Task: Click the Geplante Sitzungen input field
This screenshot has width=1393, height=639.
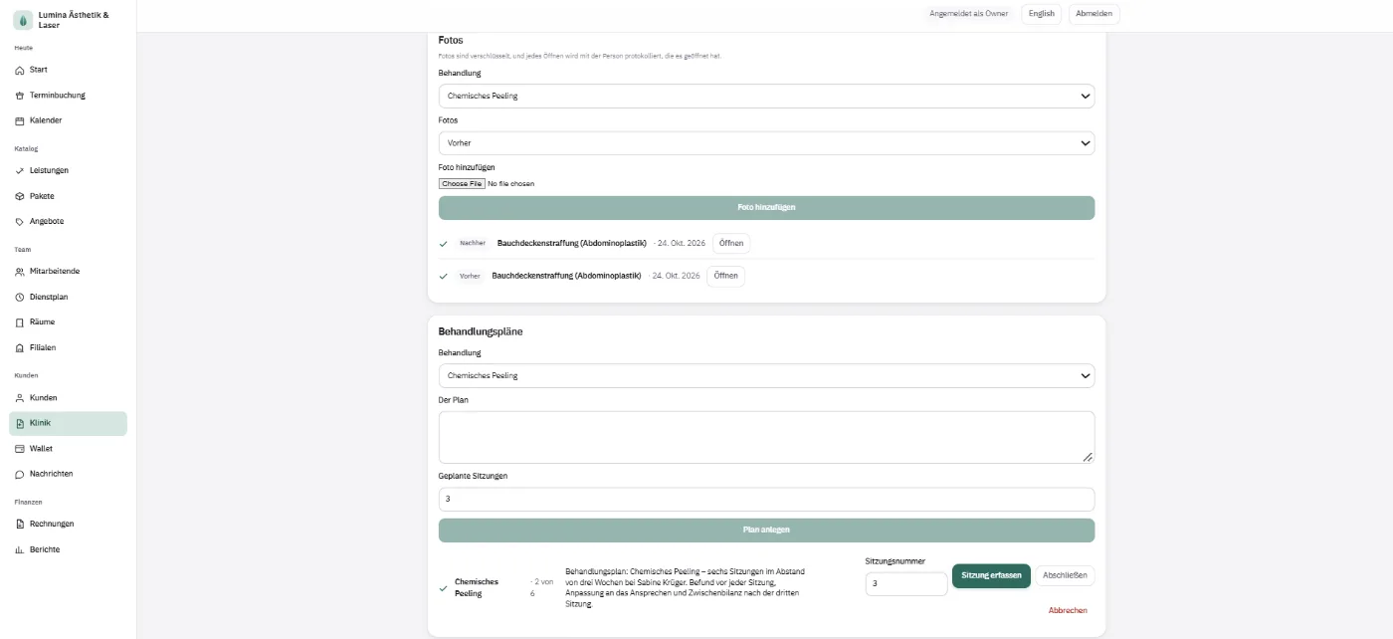Action: click(x=766, y=500)
